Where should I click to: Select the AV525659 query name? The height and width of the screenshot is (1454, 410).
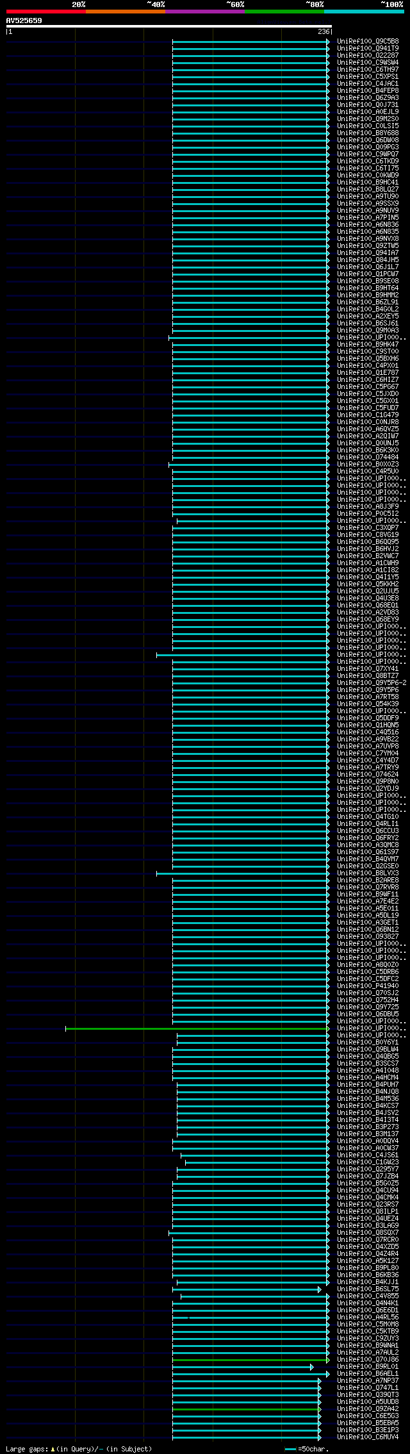coord(24,21)
